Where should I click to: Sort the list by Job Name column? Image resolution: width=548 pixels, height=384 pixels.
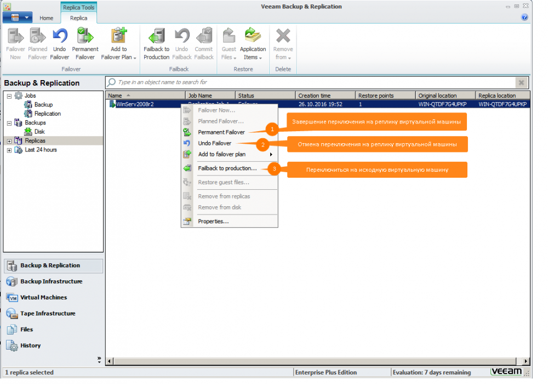(210, 95)
